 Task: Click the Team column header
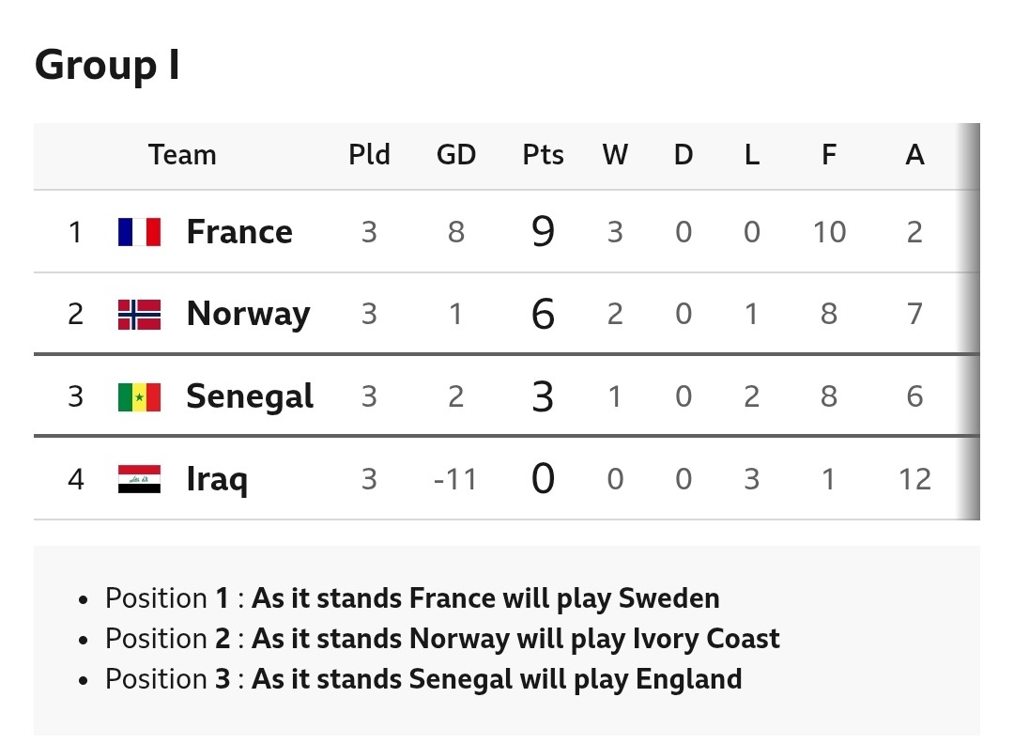point(182,155)
